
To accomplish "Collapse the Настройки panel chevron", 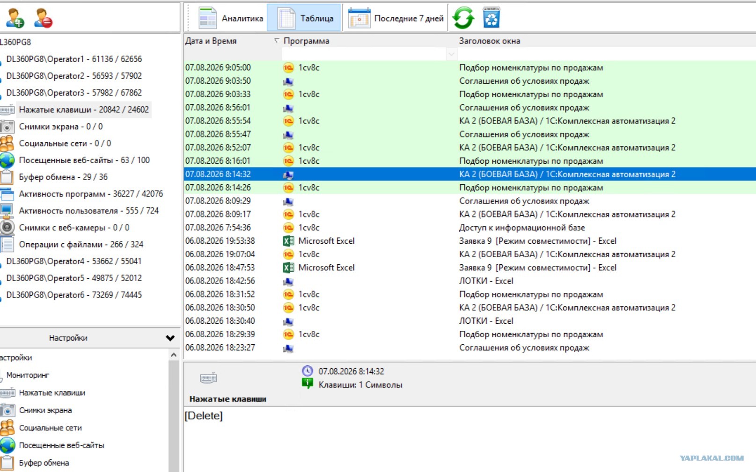I will (x=170, y=338).
